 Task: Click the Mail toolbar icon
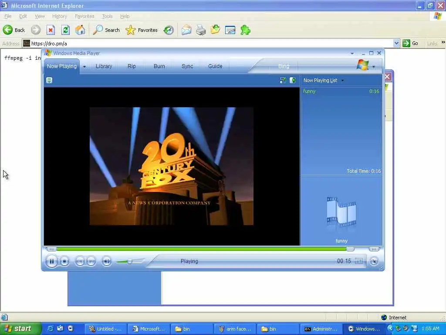pyautogui.click(x=186, y=30)
